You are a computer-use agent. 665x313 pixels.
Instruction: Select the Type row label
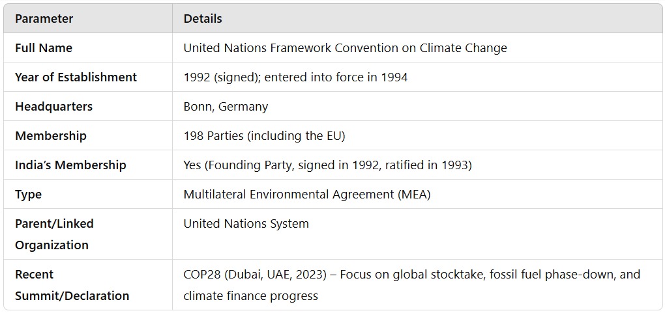click(29, 195)
